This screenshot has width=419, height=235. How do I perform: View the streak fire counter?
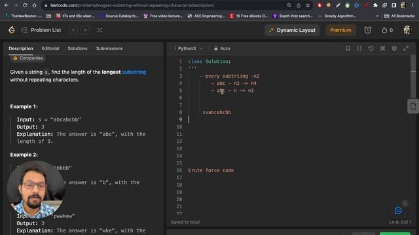(387, 31)
